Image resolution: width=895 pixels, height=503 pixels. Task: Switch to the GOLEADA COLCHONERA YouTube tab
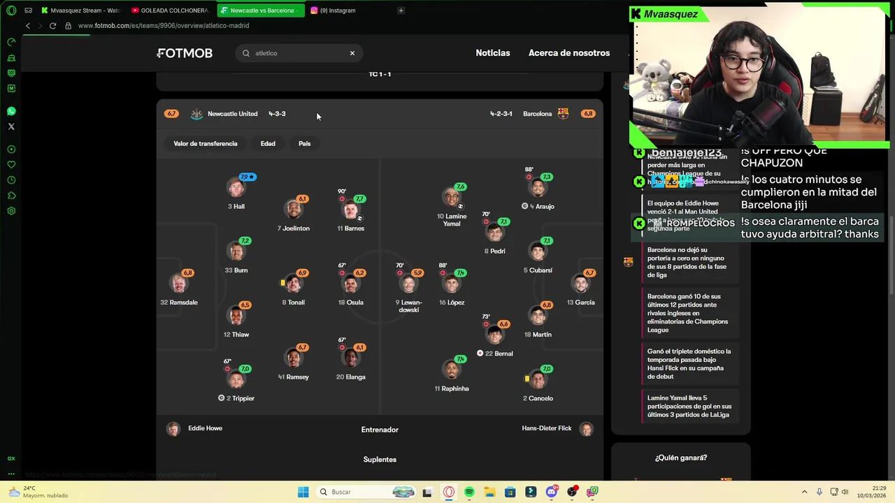point(170,10)
